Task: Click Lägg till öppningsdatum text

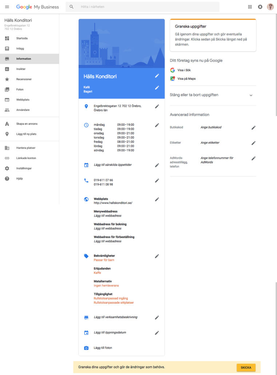Action: pos(110,332)
